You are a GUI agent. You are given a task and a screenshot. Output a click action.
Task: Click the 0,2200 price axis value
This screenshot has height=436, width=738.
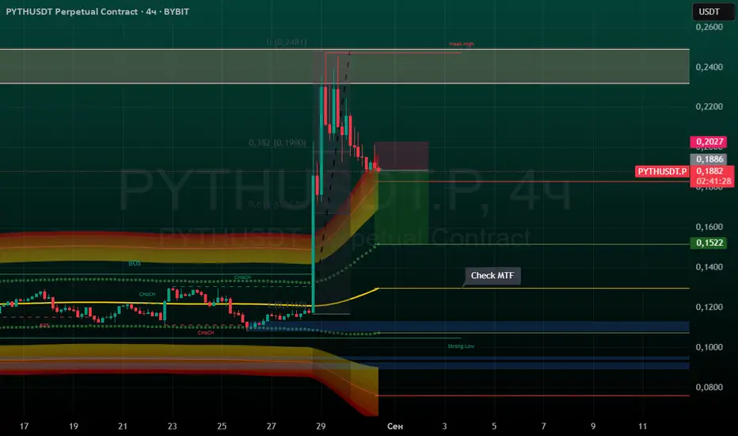[x=709, y=106]
